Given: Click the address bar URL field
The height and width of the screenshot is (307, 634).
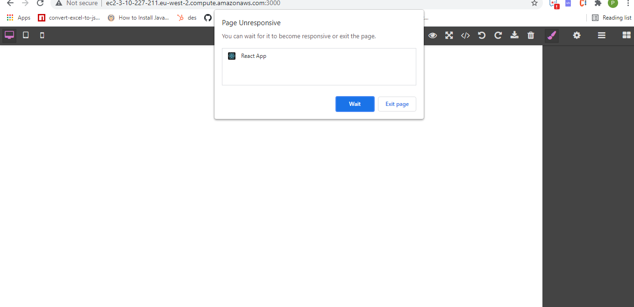Looking at the screenshot, I should (193, 3).
